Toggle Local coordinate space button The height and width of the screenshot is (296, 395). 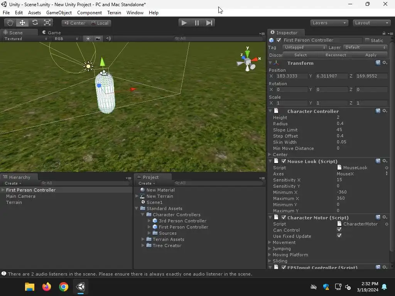pos(100,23)
